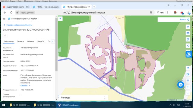The image size is (193, 108).
Task: Expand the Легенда panel
Action: [x=83, y=97]
